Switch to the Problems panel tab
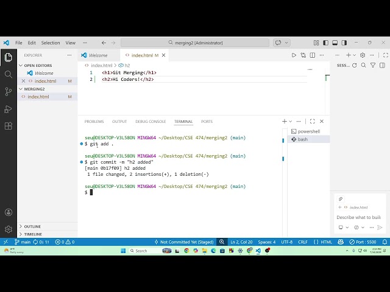Screen dimensions: 390x292 point(94,122)
